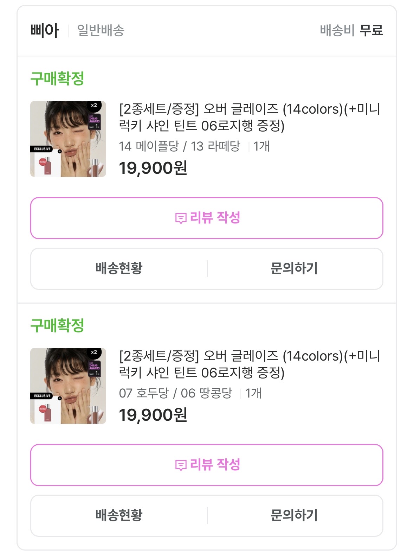Click 구매확정 status above the 메이플당 order
The height and width of the screenshot is (559, 414).
coord(57,78)
